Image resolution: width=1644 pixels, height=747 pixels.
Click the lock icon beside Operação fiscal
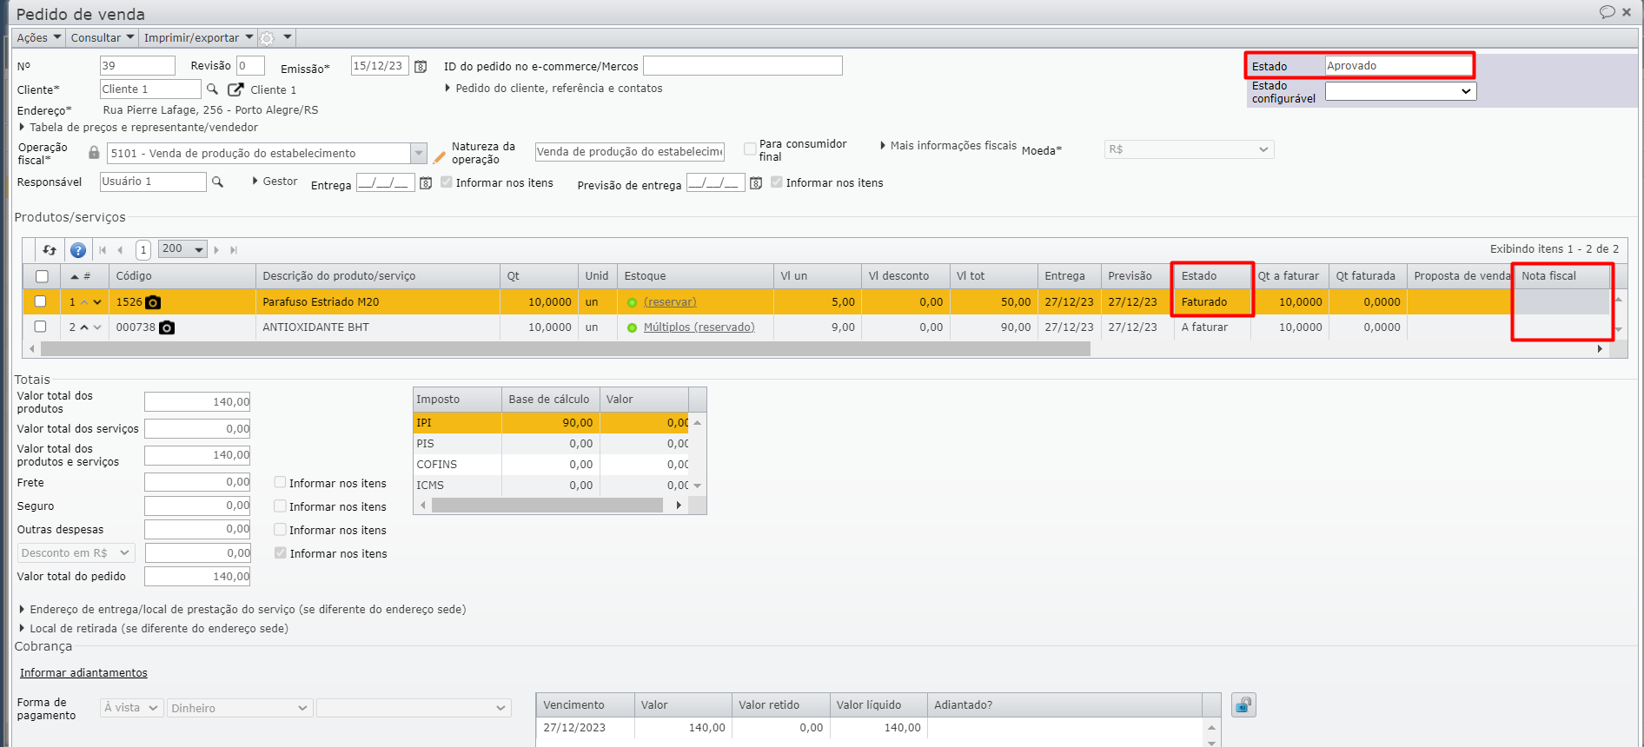(94, 153)
